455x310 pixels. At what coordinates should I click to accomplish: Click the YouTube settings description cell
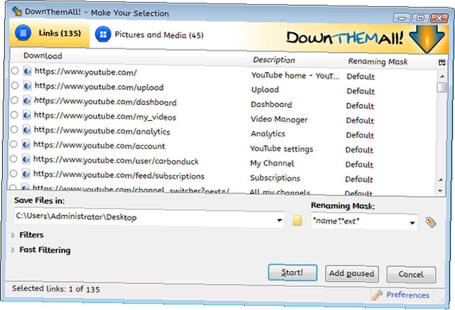(282, 148)
